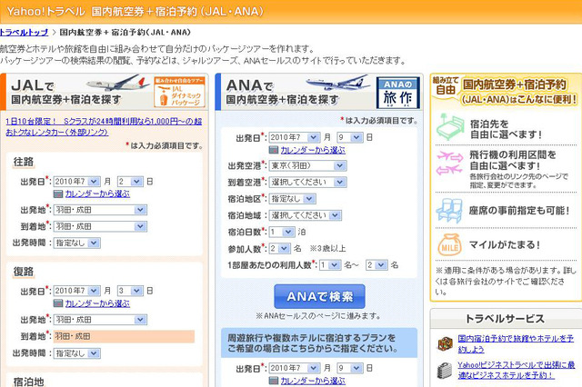Open JAL 往路 到着地 dropdown 羽田・成田

pyautogui.click(x=100, y=226)
